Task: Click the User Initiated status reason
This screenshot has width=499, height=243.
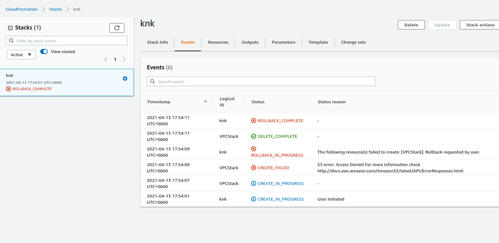Action: [x=331, y=199]
